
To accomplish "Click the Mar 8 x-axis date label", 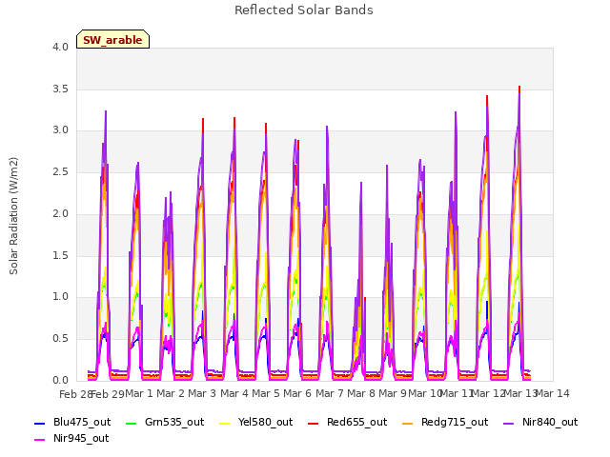I will point(361,393).
